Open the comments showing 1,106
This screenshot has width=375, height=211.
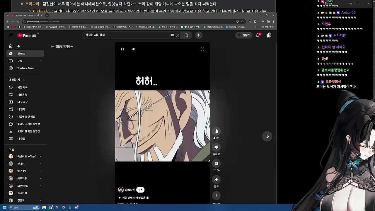click(x=216, y=163)
